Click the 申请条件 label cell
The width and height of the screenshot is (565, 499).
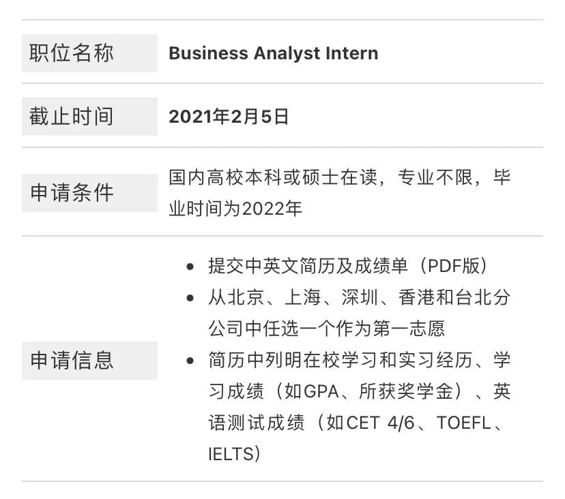89,192
